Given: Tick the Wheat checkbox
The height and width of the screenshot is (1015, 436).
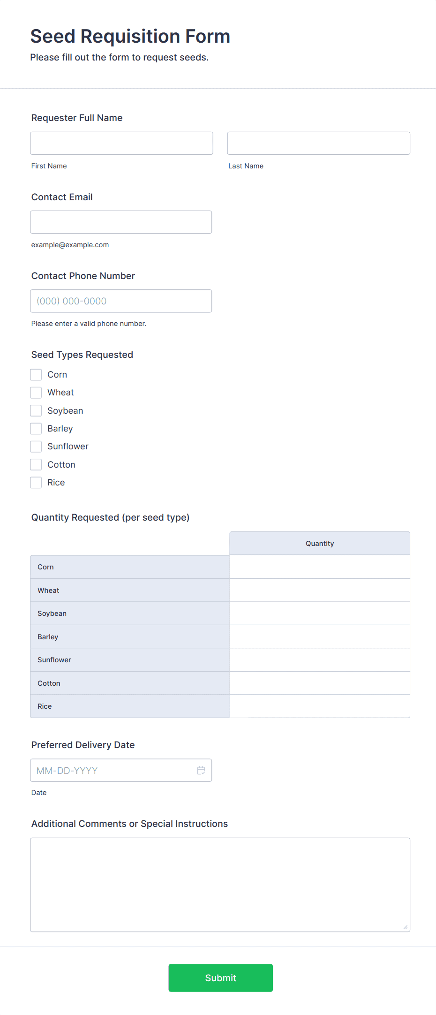Looking at the screenshot, I should (36, 393).
